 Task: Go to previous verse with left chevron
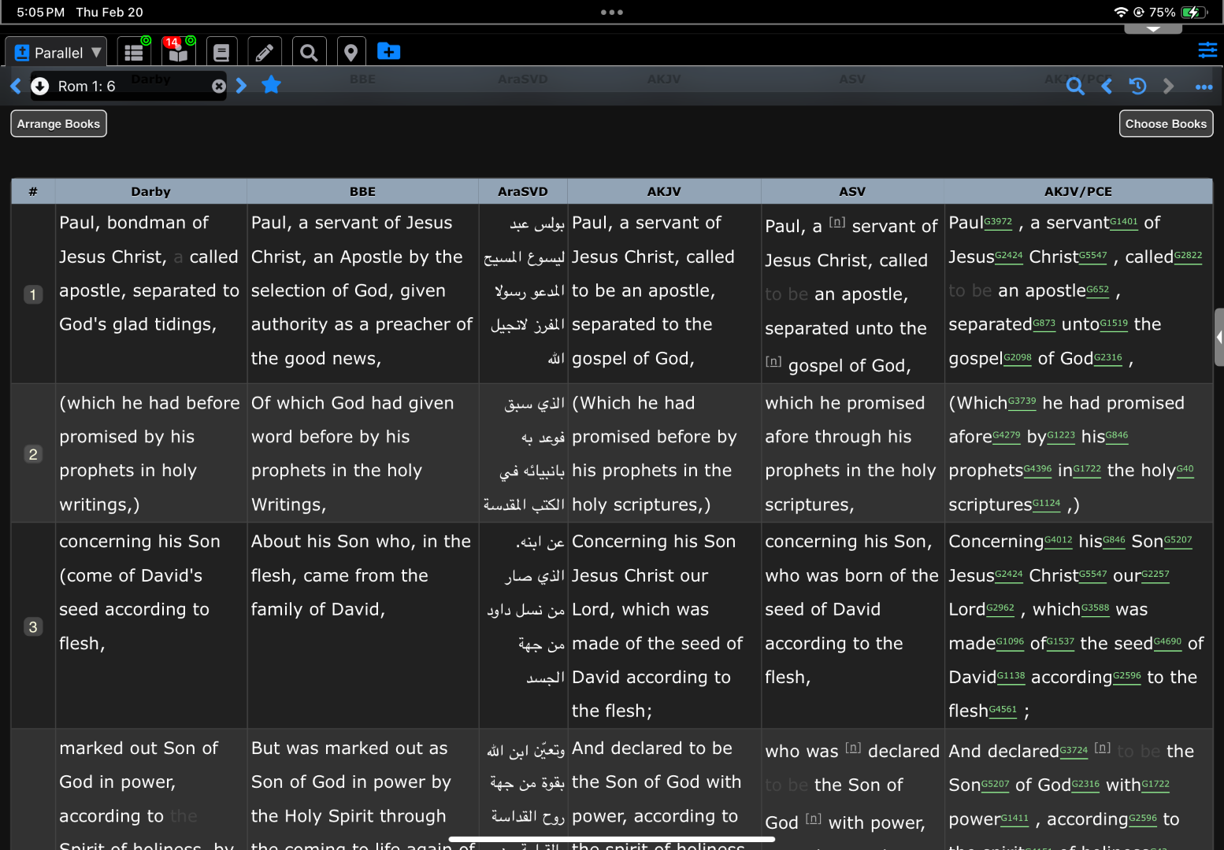pos(15,86)
